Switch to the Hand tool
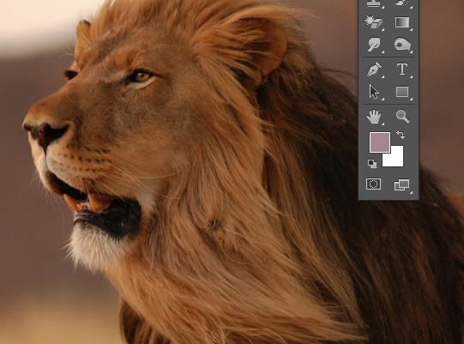 point(374,117)
